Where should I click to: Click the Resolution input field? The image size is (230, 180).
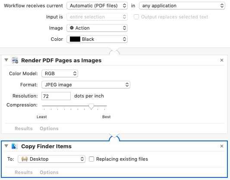[x=56, y=96]
